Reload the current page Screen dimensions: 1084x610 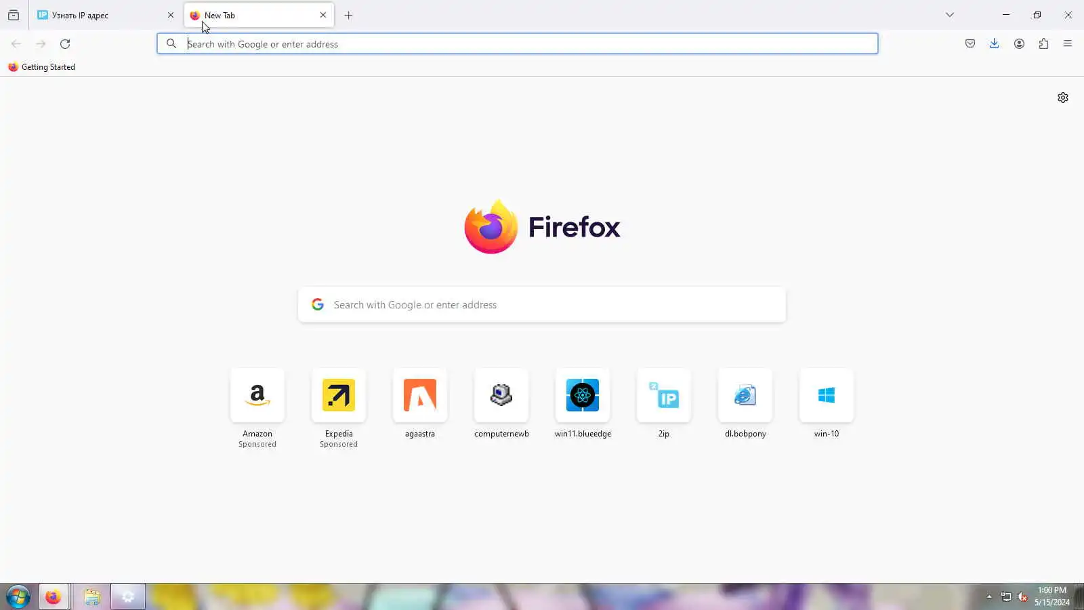coord(65,44)
